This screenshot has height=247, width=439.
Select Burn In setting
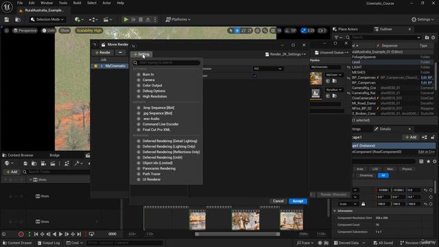[x=148, y=74]
